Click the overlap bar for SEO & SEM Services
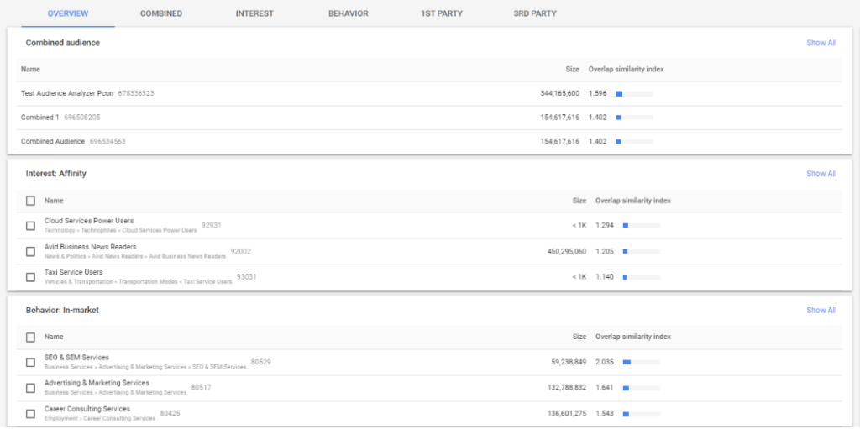The width and height of the screenshot is (860, 429). pyautogui.click(x=641, y=362)
